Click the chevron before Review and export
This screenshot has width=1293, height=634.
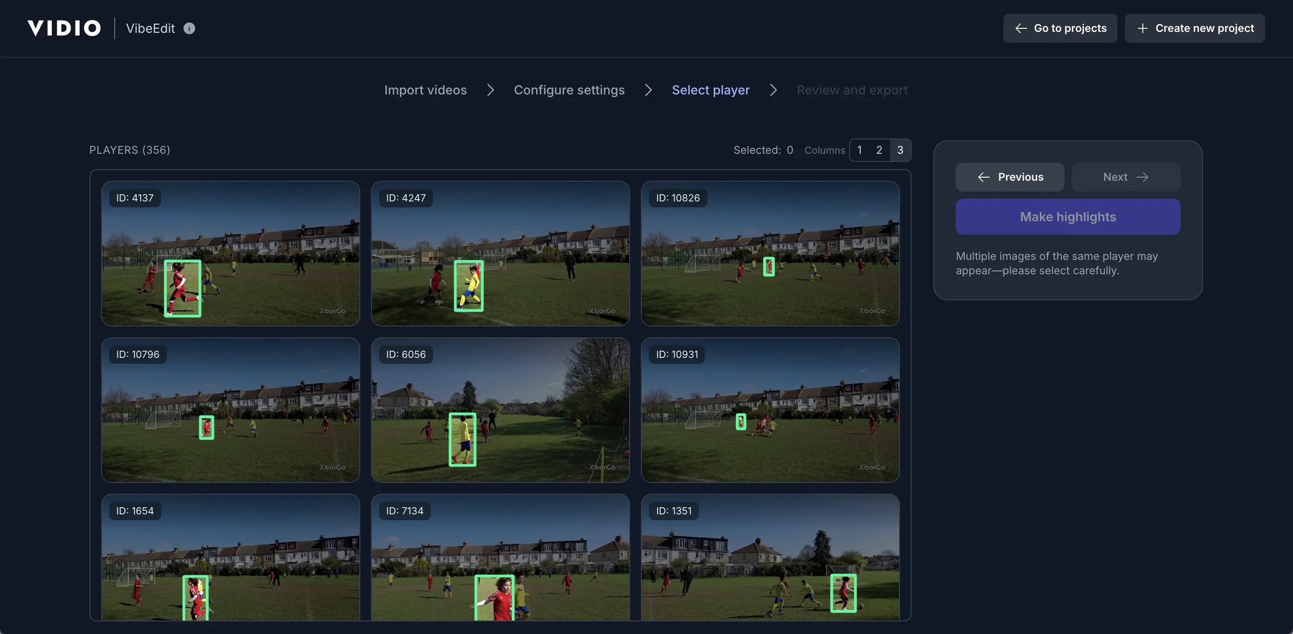coord(773,90)
